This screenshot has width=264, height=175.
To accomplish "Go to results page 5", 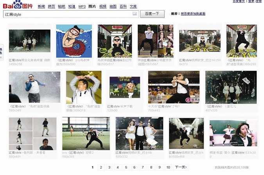I will point(126,167).
